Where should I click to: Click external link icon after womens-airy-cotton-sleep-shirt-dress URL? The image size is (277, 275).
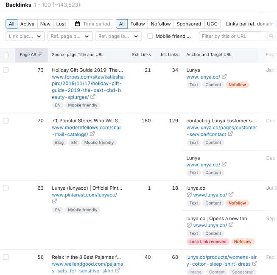254,264
